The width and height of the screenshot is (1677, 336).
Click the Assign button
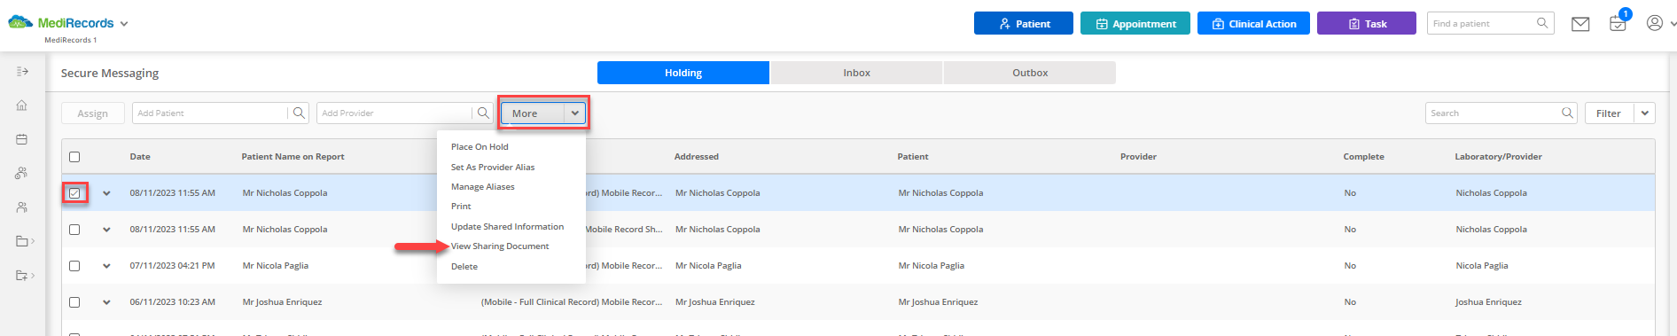92,113
